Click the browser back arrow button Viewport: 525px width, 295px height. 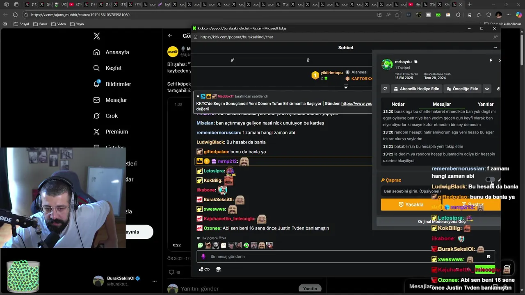coord(5,15)
